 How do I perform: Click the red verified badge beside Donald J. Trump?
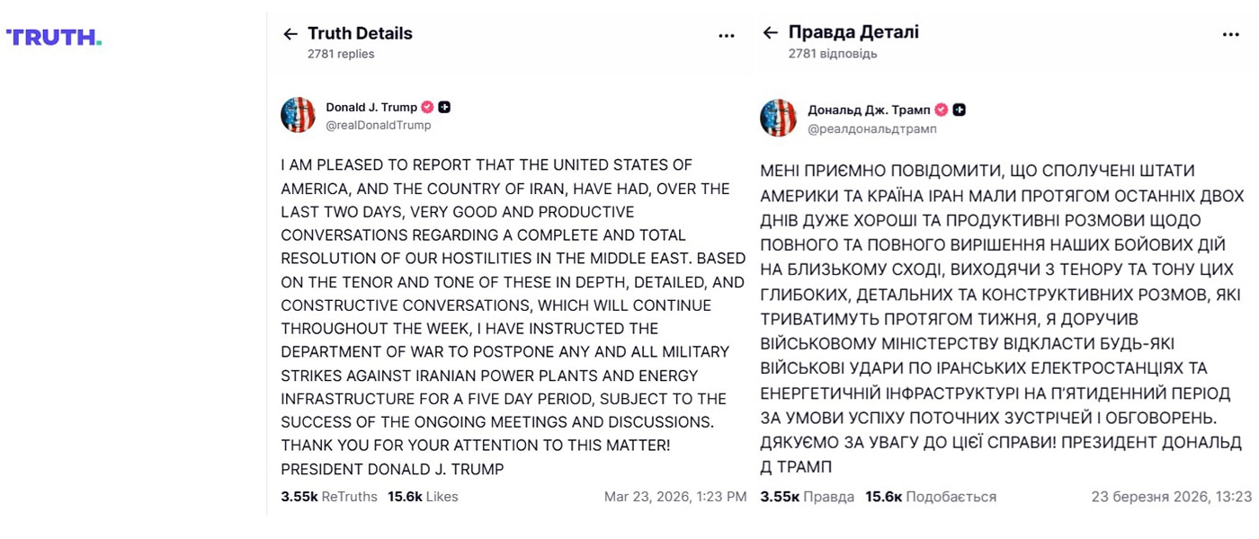428,107
